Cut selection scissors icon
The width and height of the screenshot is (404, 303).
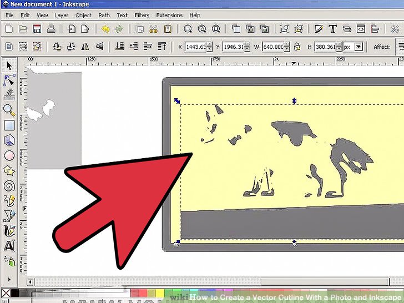tap(154, 29)
